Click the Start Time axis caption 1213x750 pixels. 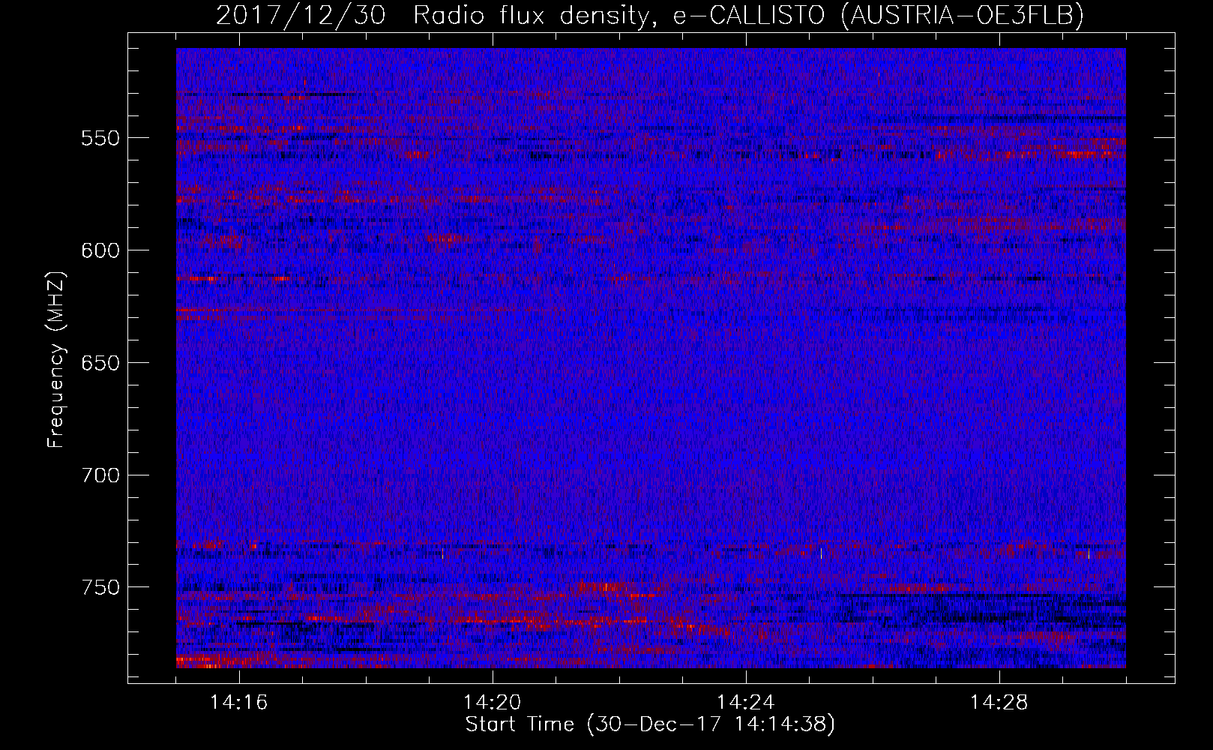[x=650, y=724]
